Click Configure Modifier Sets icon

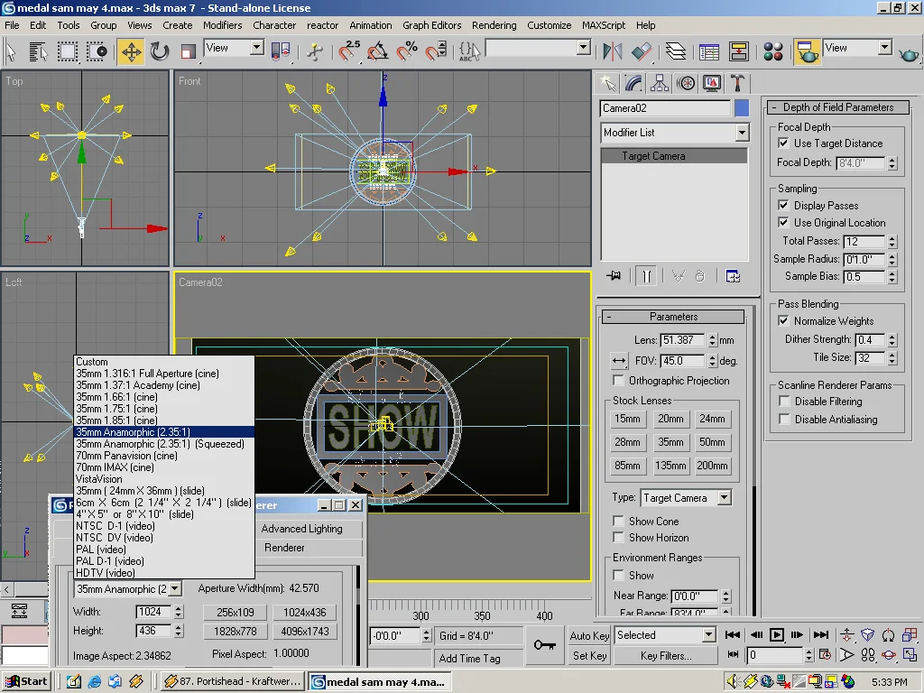[x=733, y=276]
